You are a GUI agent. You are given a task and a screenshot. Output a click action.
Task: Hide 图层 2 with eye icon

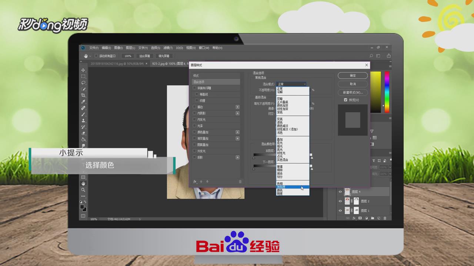[x=340, y=201]
